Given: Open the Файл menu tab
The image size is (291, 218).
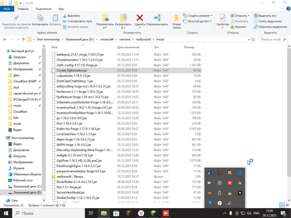Looking at the screenshot, I should (x=7, y=9).
